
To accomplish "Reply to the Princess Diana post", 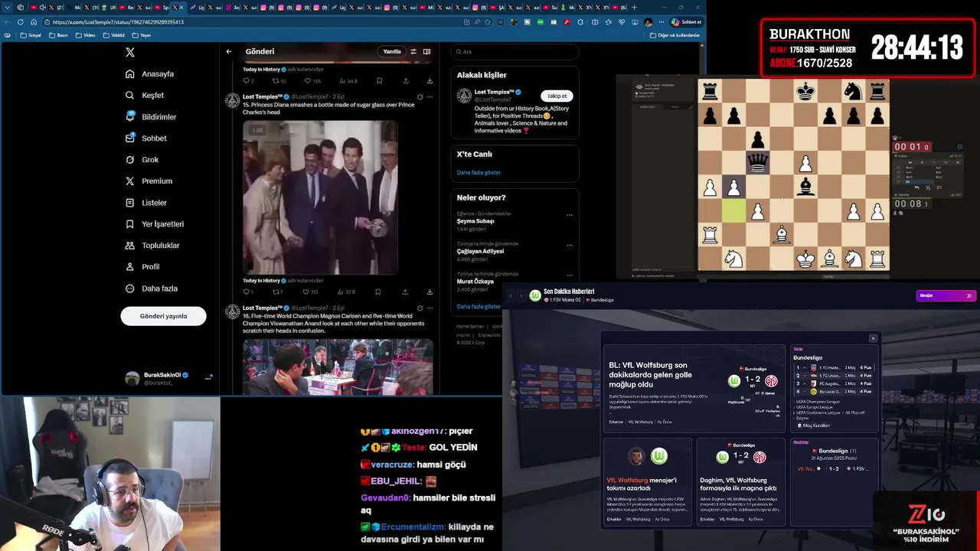I will pyautogui.click(x=247, y=292).
